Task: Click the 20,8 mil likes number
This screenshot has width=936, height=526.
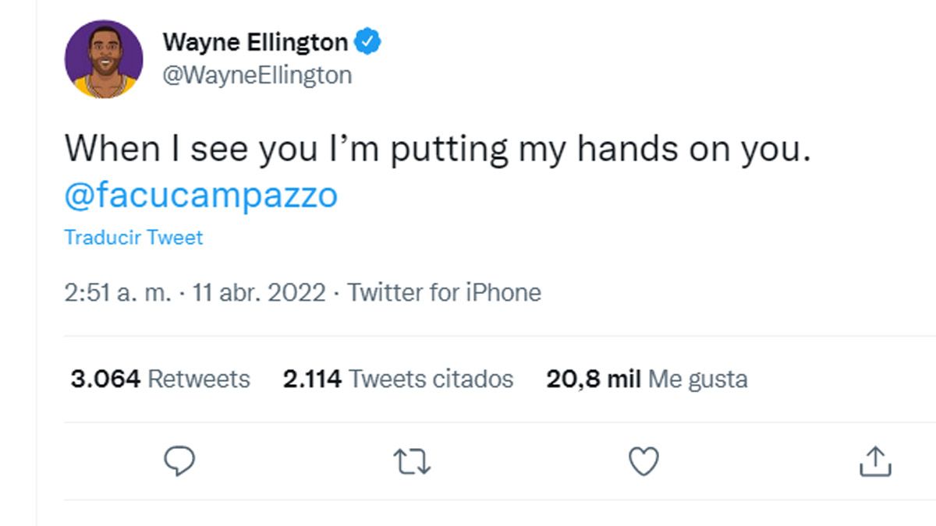Action: click(593, 379)
